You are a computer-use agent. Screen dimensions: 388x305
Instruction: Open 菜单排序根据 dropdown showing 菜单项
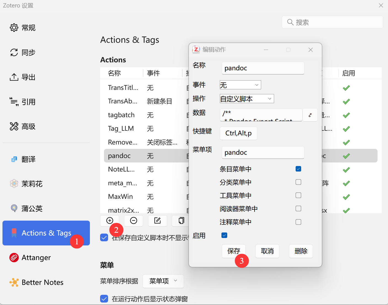pyautogui.click(x=163, y=281)
